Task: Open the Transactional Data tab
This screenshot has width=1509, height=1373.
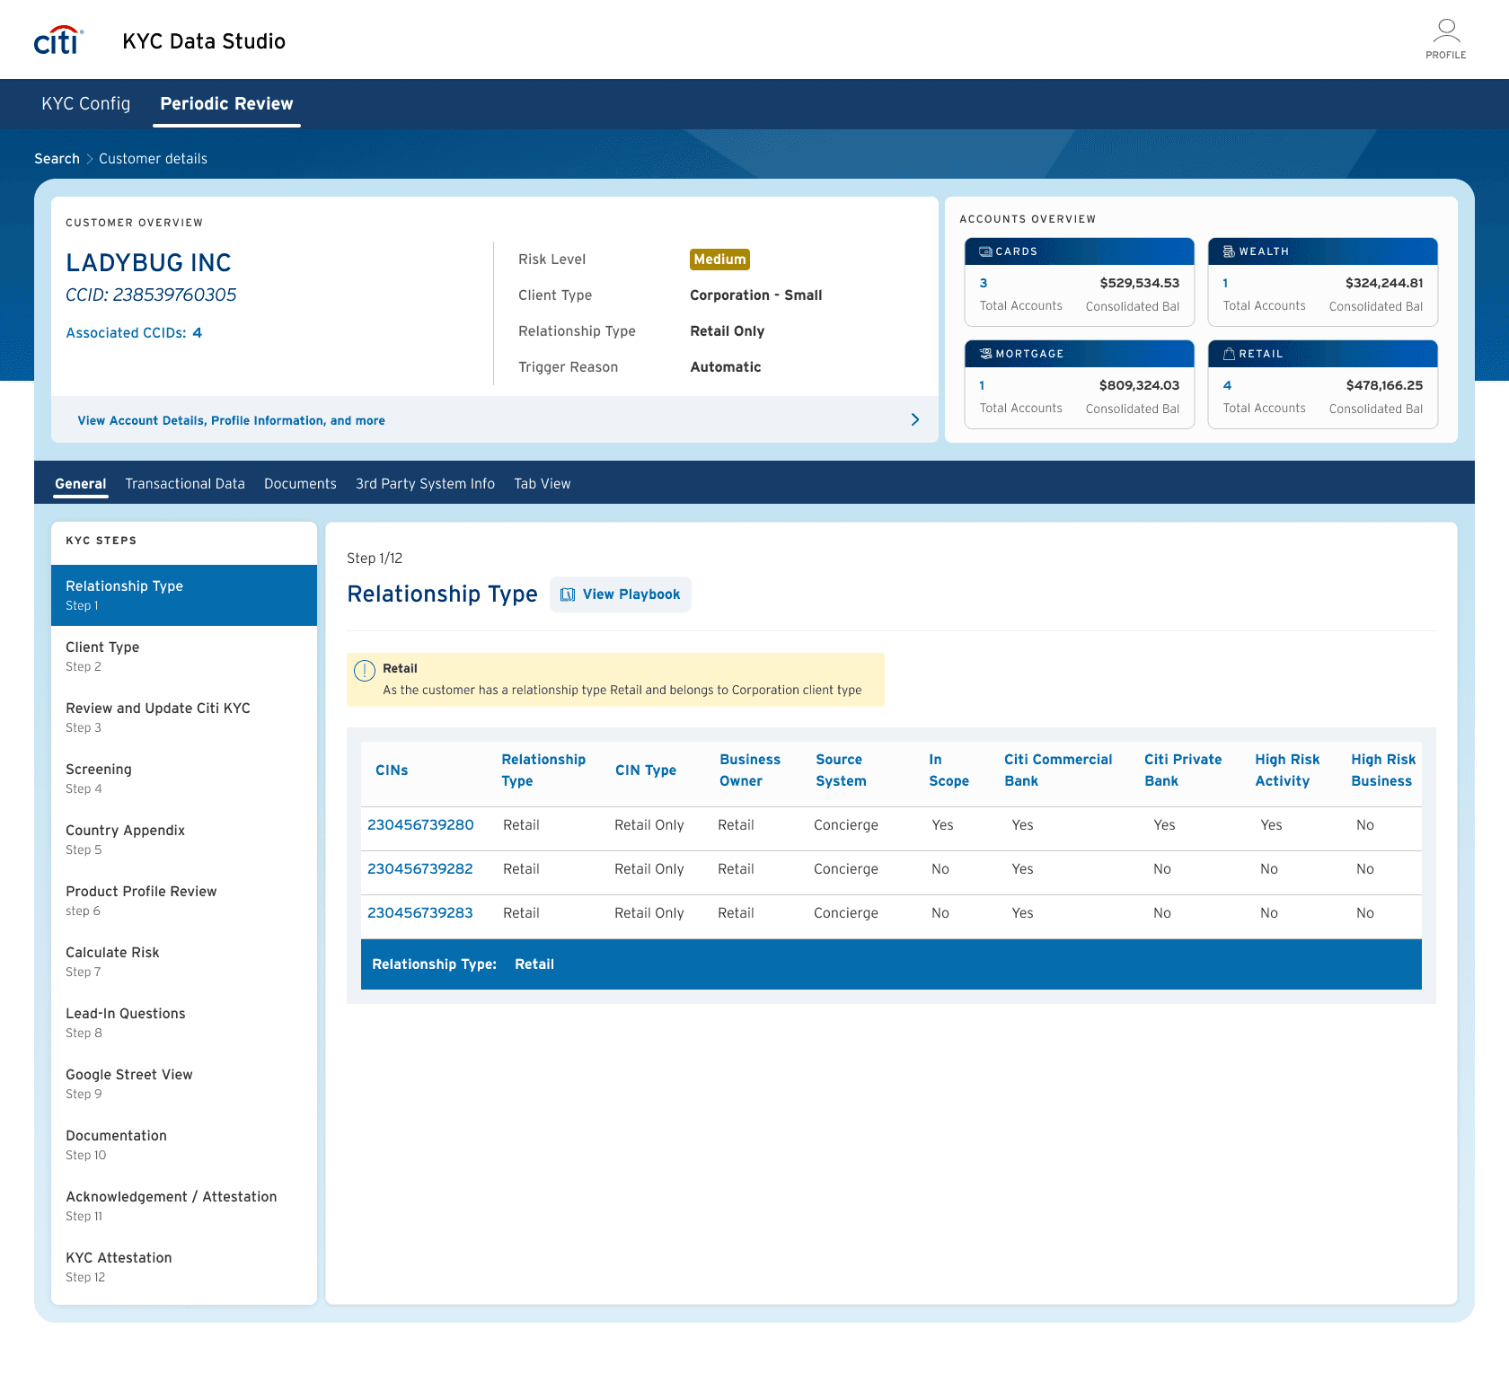Action: [185, 484]
